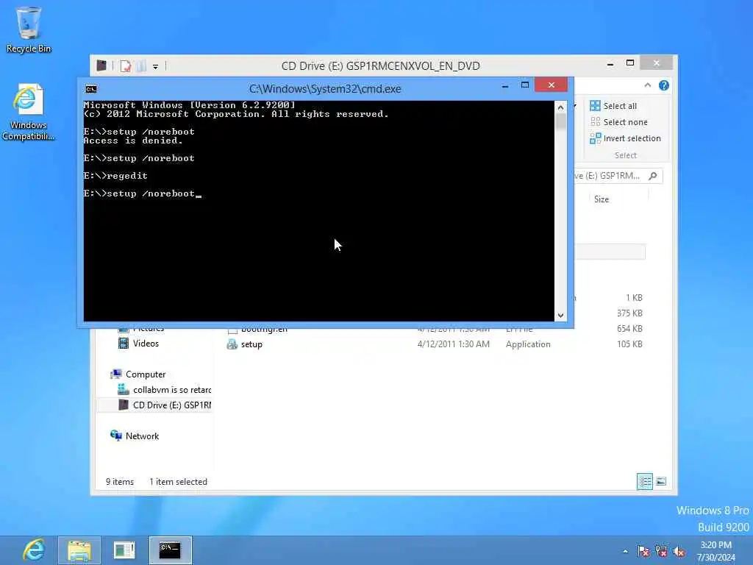The height and width of the screenshot is (565, 753).
Task: Click the Properties quick access icon
Action: point(125,65)
